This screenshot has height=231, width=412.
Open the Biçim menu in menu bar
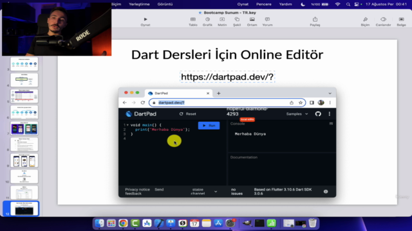[116, 4]
